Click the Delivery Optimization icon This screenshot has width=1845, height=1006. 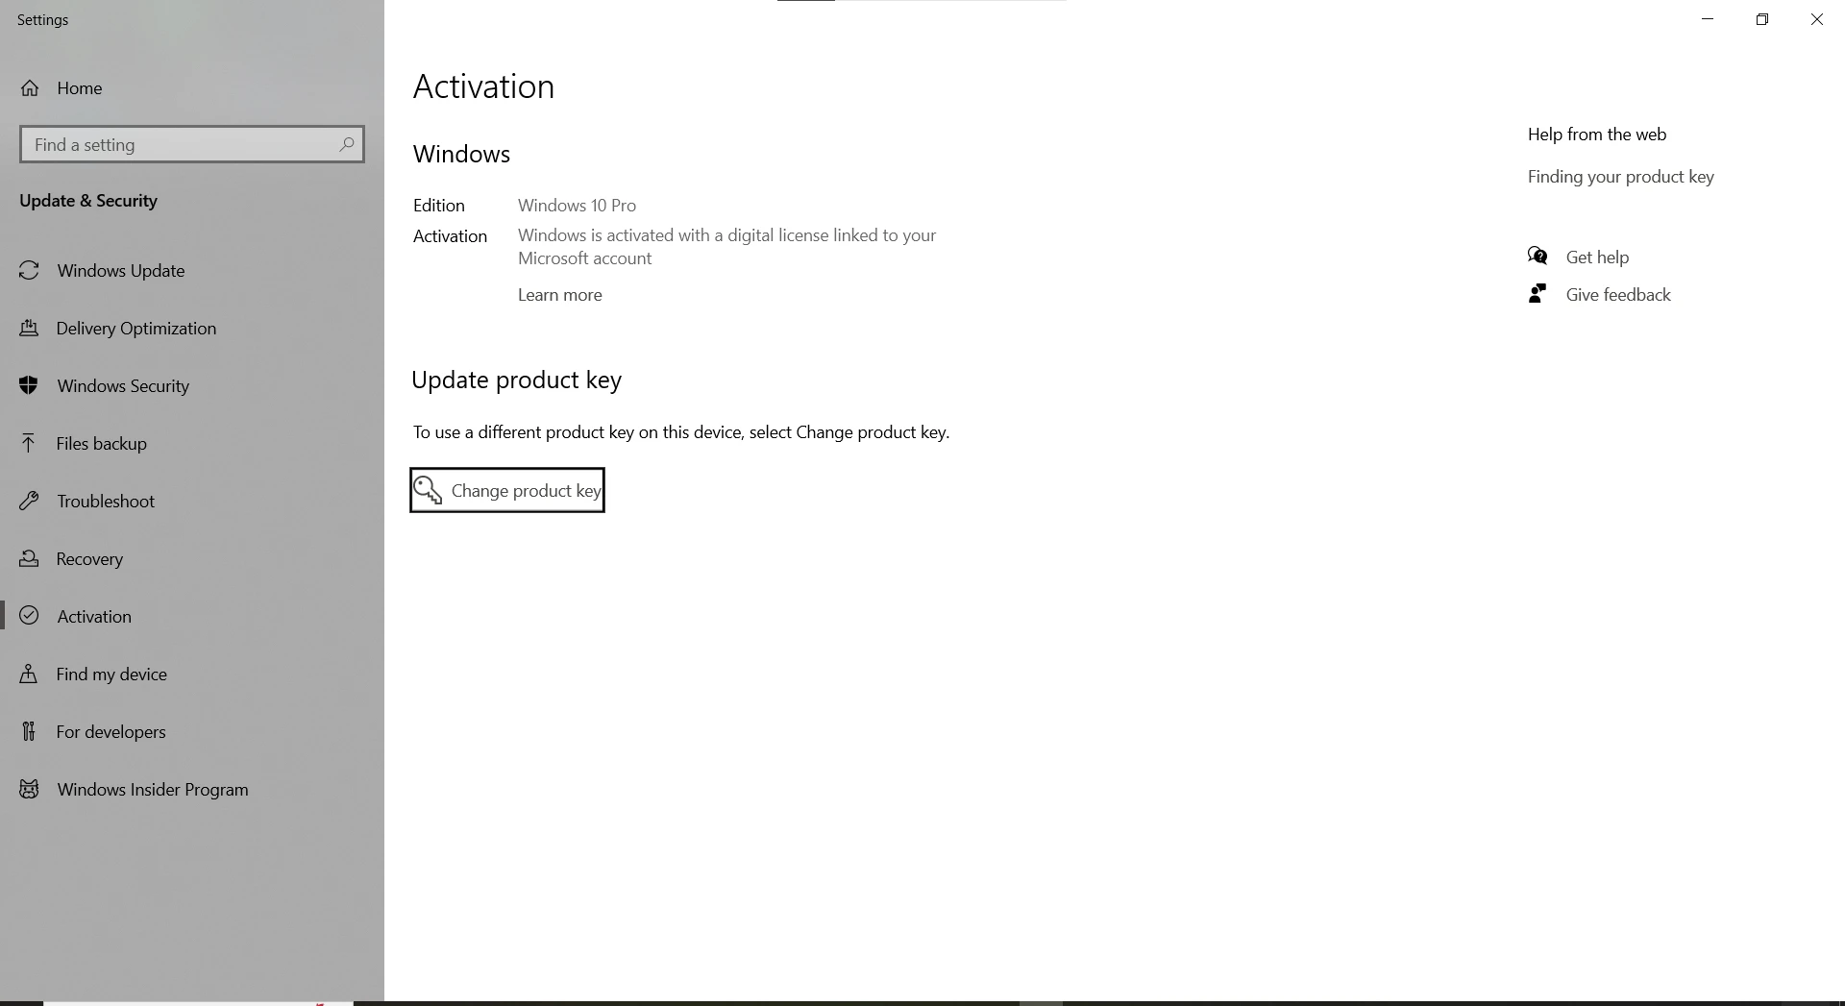(x=30, y=328)
